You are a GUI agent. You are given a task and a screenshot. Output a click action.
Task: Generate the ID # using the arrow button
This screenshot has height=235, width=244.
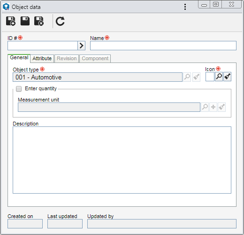pyautogui.click(x=82, y=46)
